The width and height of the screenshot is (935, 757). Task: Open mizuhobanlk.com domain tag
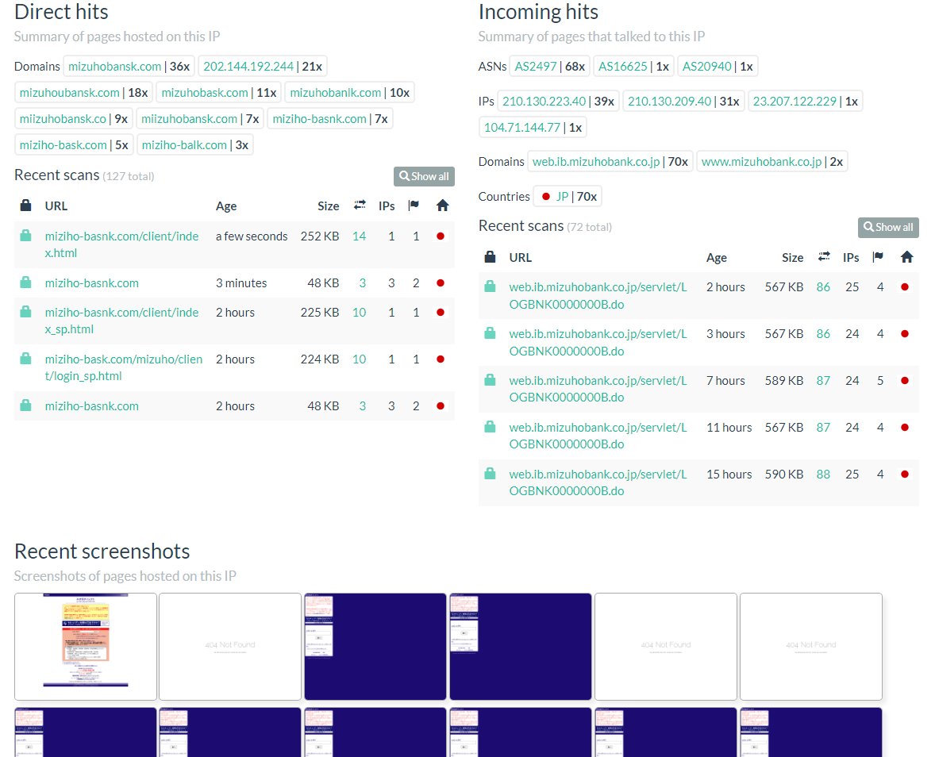click(336, 92)
